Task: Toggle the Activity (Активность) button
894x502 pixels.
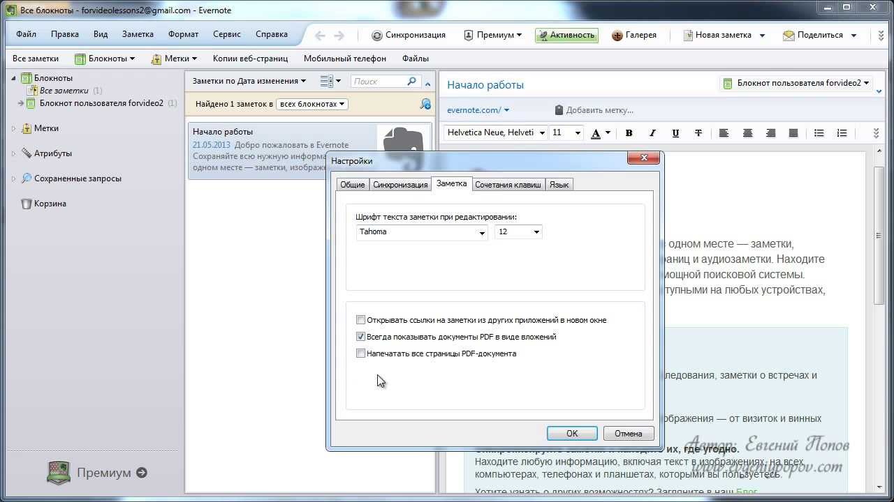Action: pyautogui.click(x=566, y=35)
